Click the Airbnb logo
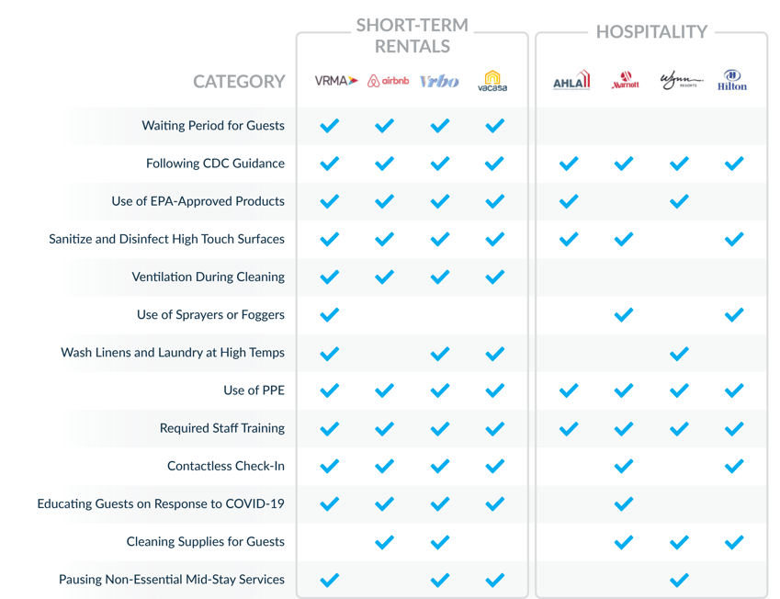This screenshot has height=599, width=780. pyautogui.click(x=388, y=81)
